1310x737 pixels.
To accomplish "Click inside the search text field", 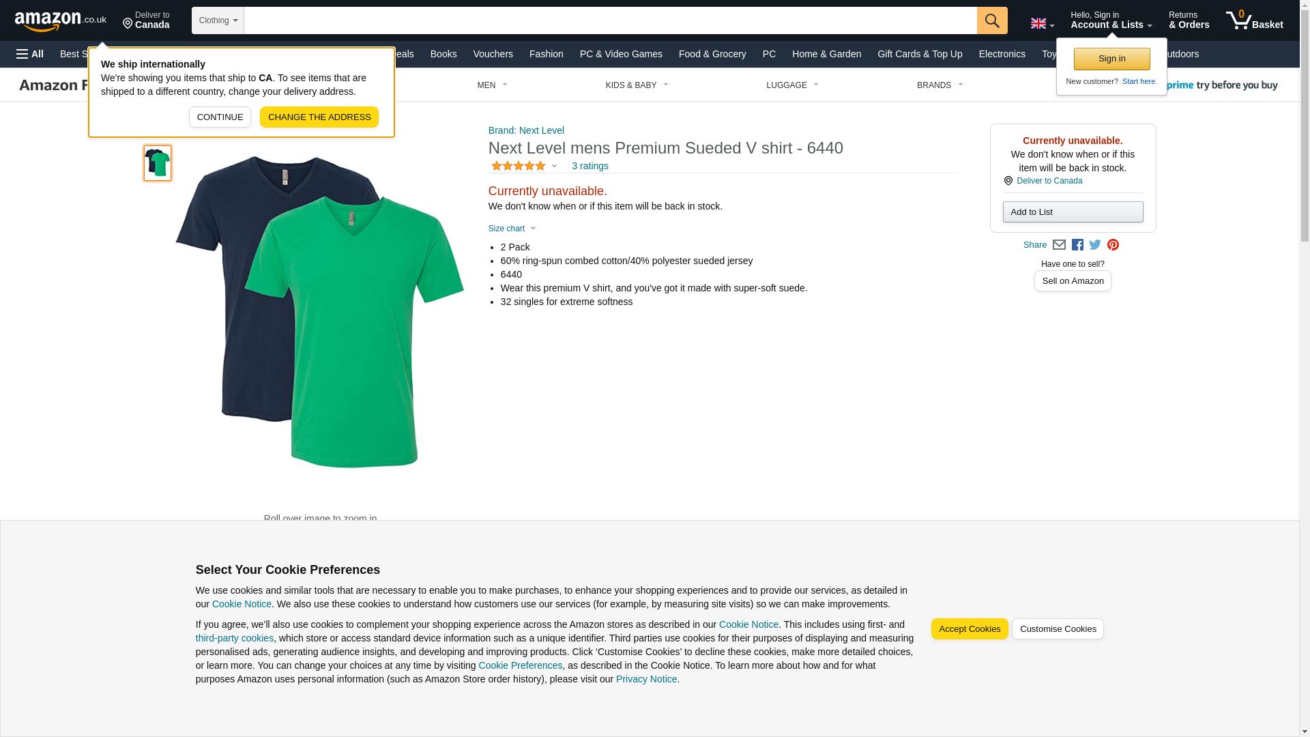I will (610, 20).
